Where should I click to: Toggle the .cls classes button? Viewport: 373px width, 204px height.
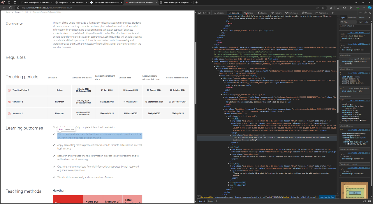pyautogui.click(x=367, y=22)
